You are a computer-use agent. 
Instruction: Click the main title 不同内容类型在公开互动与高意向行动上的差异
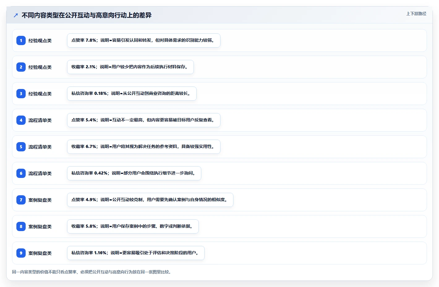(x=87, y=15)
